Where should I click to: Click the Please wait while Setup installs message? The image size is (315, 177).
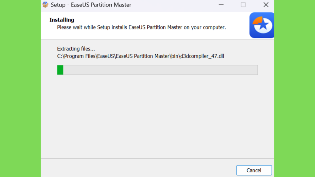tap(142, 27)
